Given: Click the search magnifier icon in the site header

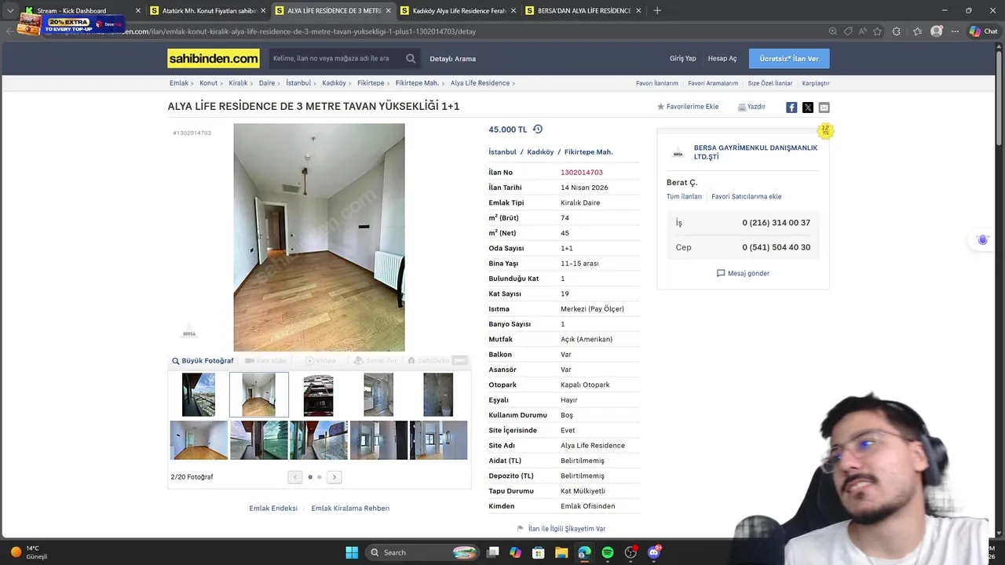Looking at the screenshot, I should (x=411, y=58).
